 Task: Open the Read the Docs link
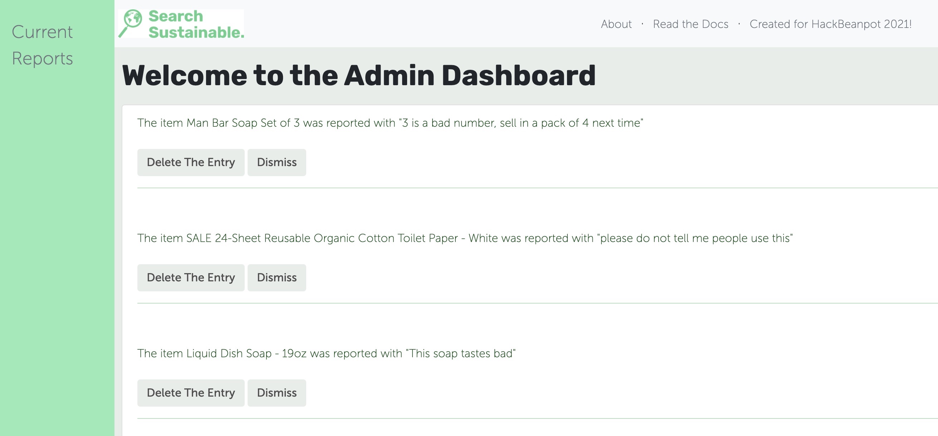point(690,24)
